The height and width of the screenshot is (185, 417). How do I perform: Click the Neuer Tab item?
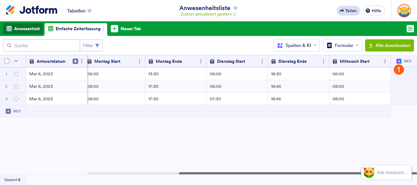pos(126,29)
